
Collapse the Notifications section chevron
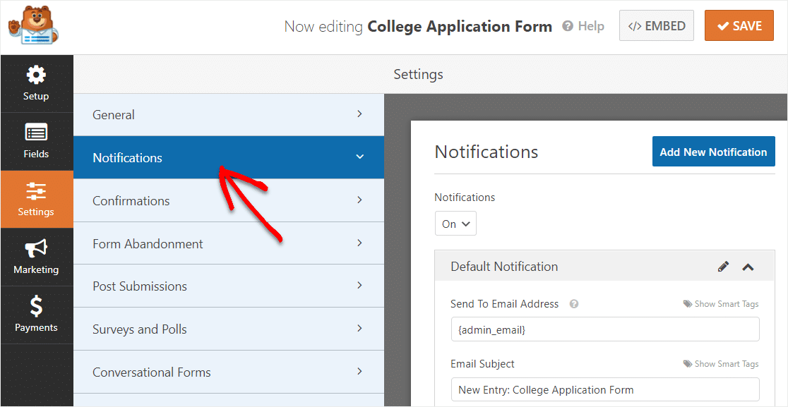(x=360, y=157)
